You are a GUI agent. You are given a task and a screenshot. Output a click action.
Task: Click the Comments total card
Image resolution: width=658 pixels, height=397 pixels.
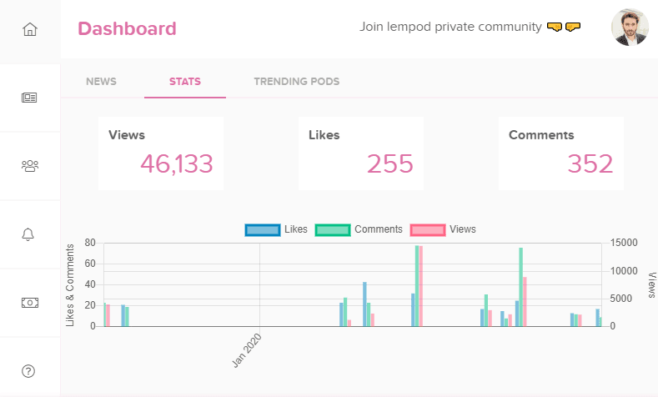coord(561,153)
